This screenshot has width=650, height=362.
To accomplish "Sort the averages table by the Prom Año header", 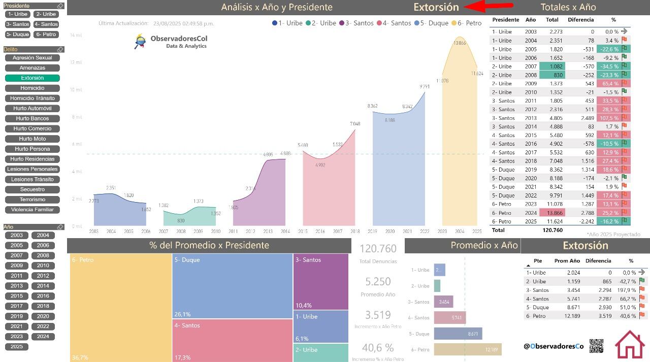I will (567, 261).
